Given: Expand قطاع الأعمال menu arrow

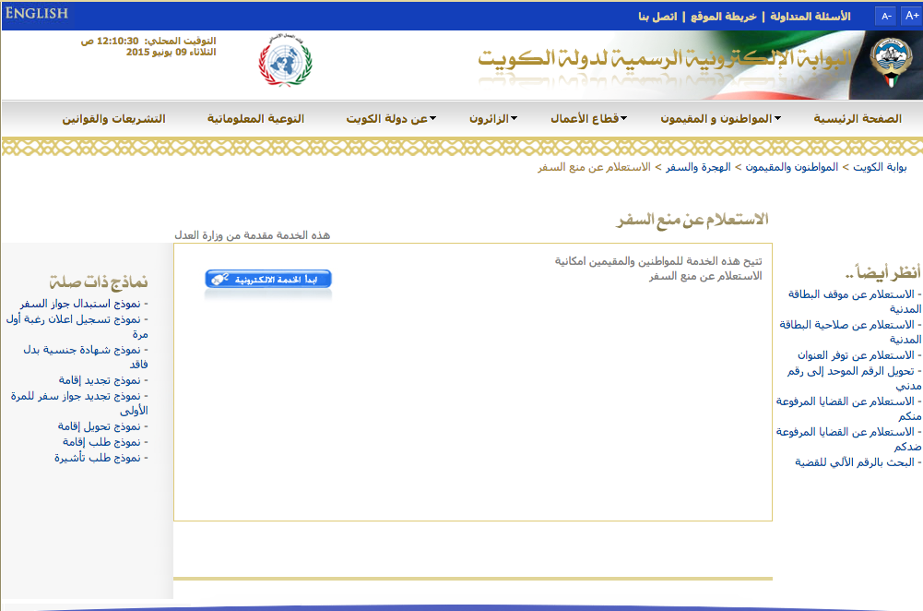Looking at the screenshot, I should click(x=624, y=118).
